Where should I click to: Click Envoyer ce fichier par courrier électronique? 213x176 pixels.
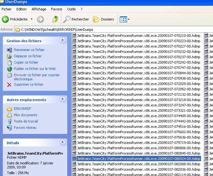[37, 77]
